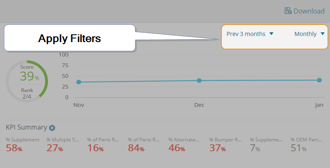Image resolution: width=330 pixels, height=168 pixels.
Task: Expand the Prev 3 months dropdown
Action: (x=246, y=34)
